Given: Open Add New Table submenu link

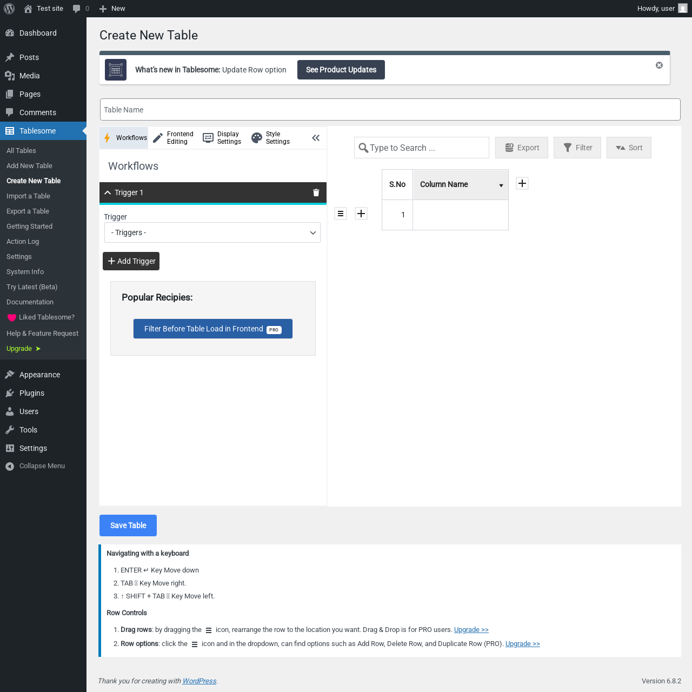Looking at the screenshot, I should [29, 166].
